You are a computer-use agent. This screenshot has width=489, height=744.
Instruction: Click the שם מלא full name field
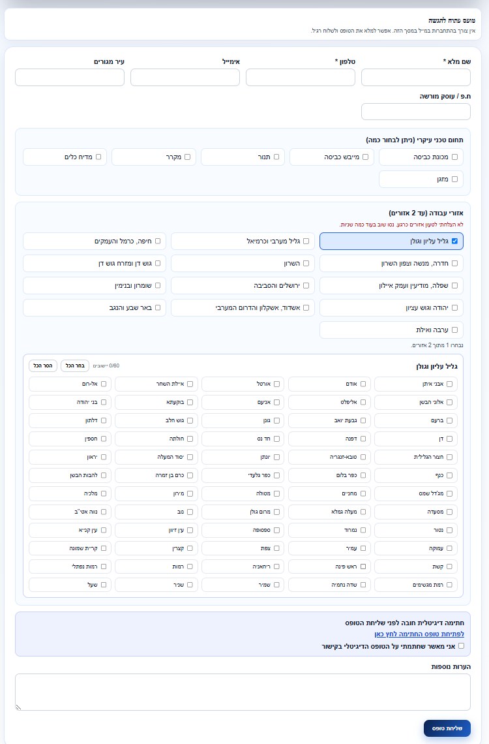click(x=415, y=78)
